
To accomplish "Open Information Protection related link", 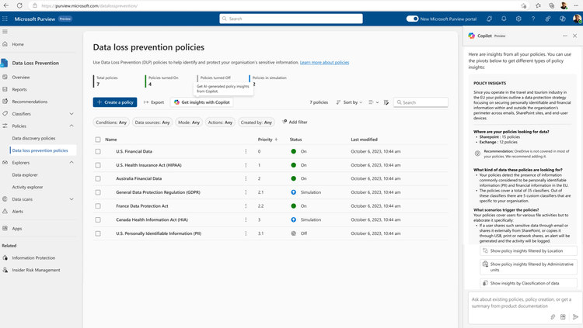I will coord(33,257).
